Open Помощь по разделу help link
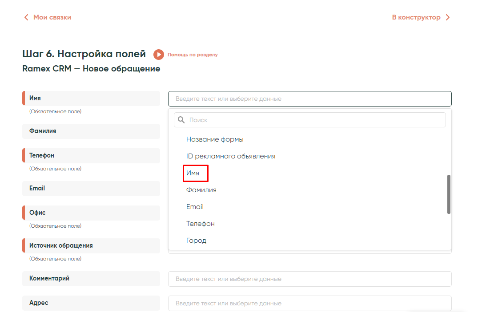Screen dimensions: 478x312 pyautogui.click(x=193, y=55)
